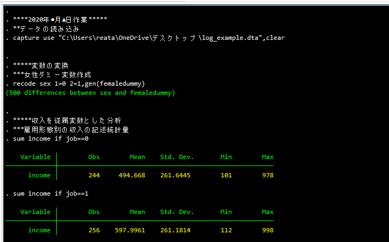This screenshot has width=389, height=242.
Task: Click the Min header in the job==0 table
Action: coord(226,157)
